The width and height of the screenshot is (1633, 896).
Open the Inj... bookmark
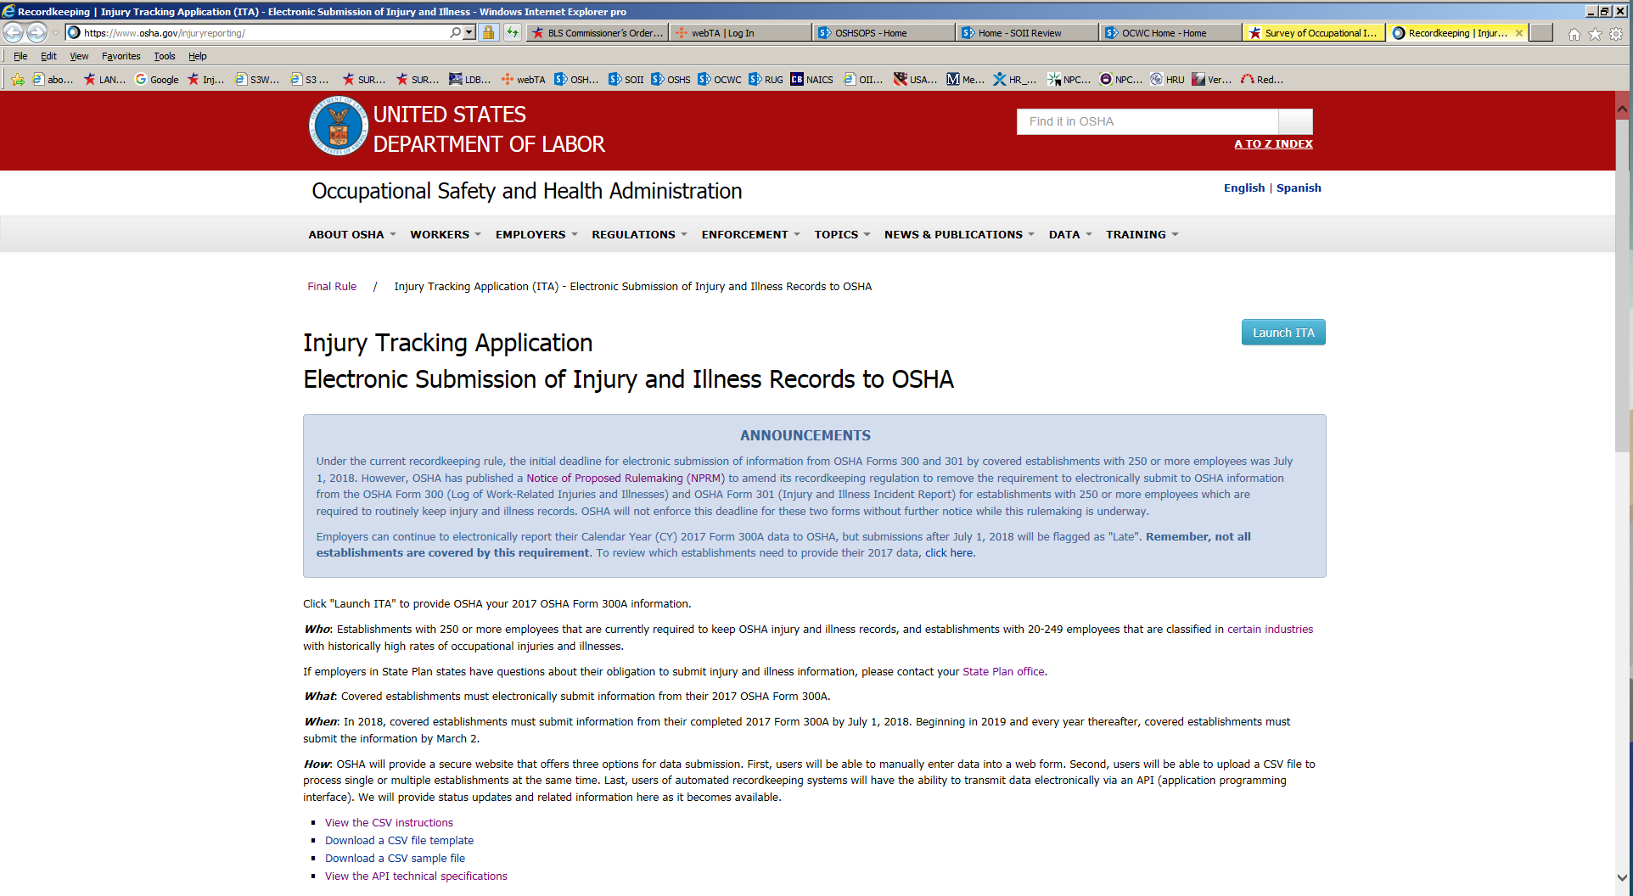tap(206, 80)
